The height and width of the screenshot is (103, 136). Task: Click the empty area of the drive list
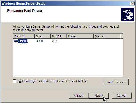[x=68, y=60]
